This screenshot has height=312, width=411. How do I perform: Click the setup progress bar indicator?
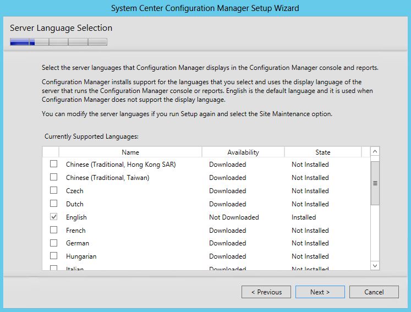click(58, 42)
